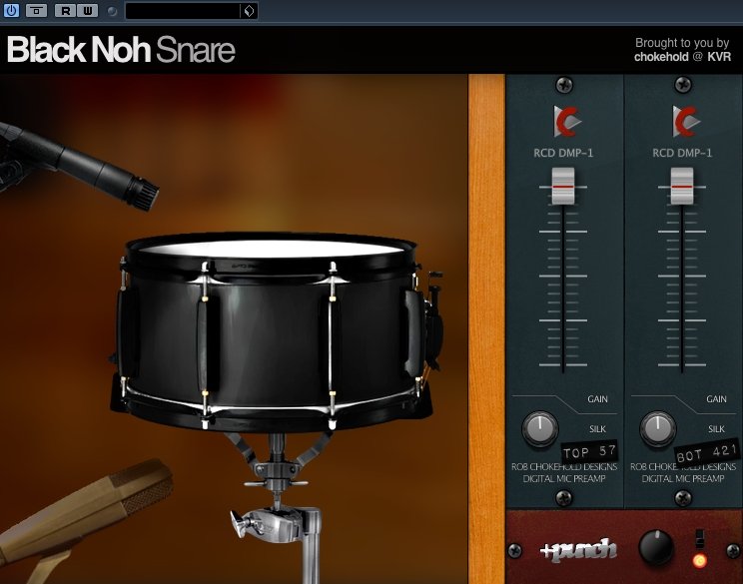Click the small round indicator after W
This screenshot has height=584, width=743.
[x=112, y=11]
